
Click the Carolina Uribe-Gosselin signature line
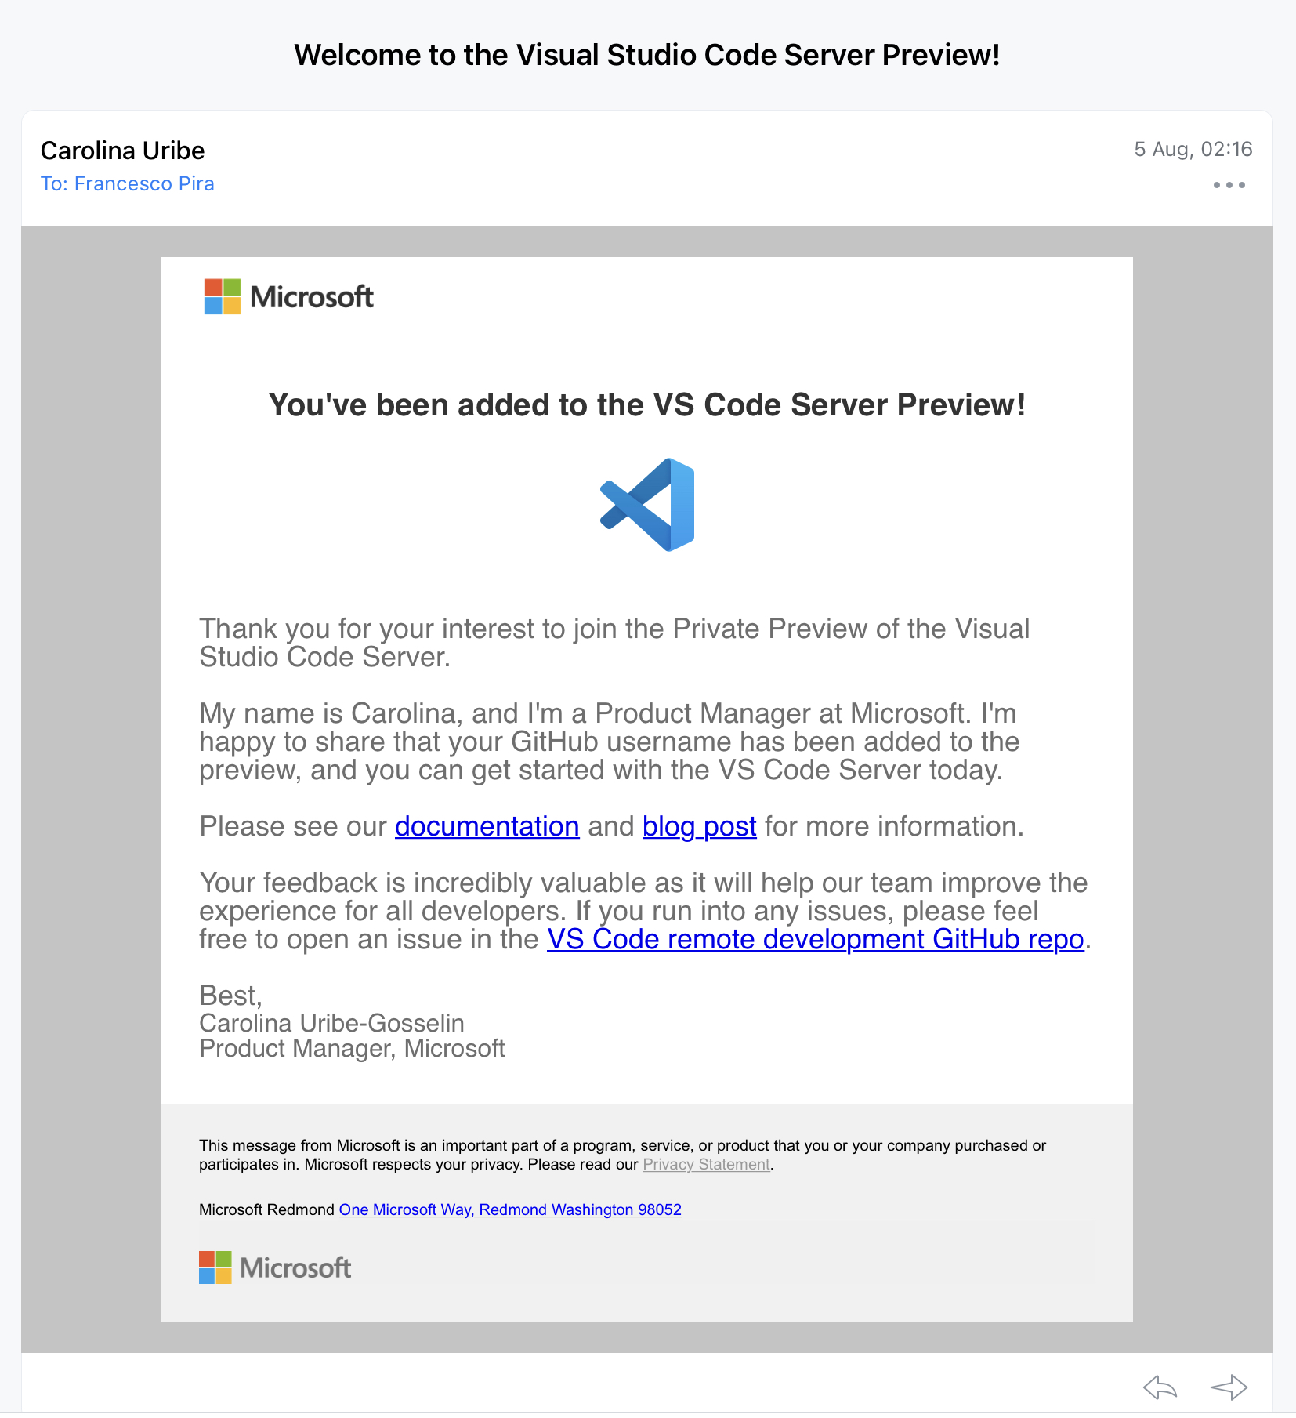point(331,1023)
